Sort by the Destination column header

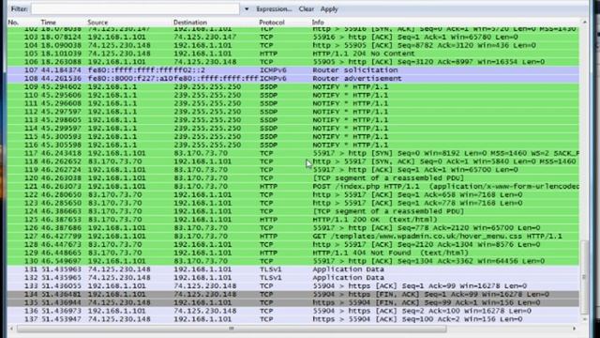(190, 23)
